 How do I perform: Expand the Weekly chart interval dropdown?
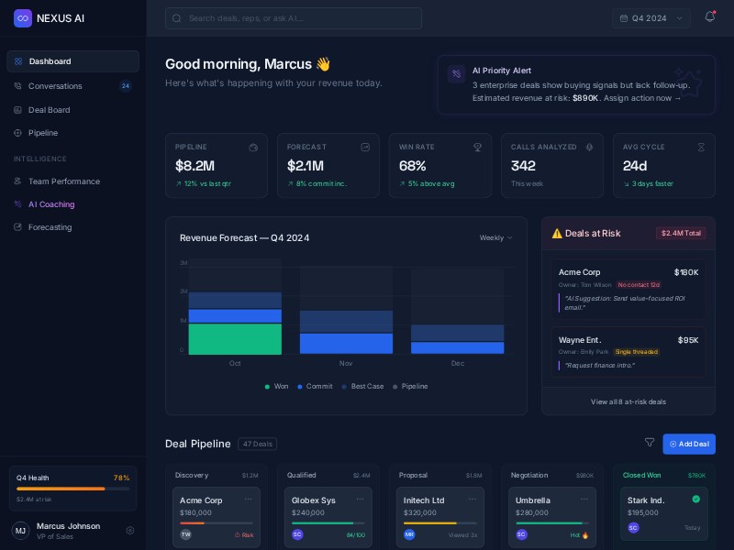pos(495,237)
